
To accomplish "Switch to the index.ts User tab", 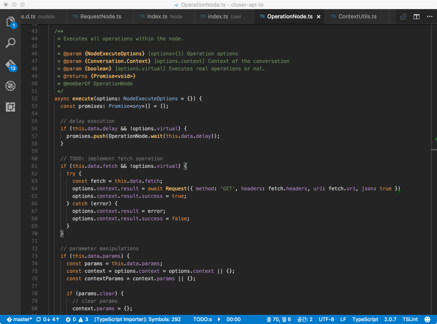I will [x=224, y=16].
